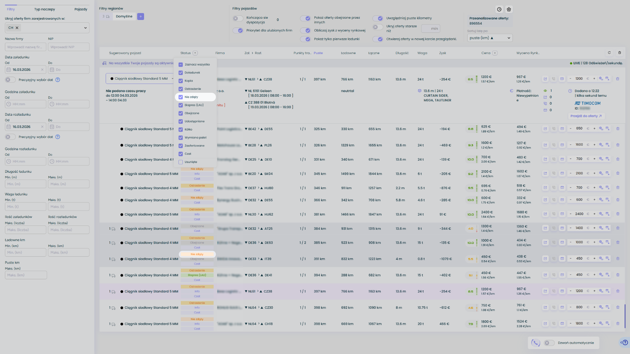Viewport: 630px width, 354px height.
Task: Click Przejdź do oferty link
Action: pos(586,116)
